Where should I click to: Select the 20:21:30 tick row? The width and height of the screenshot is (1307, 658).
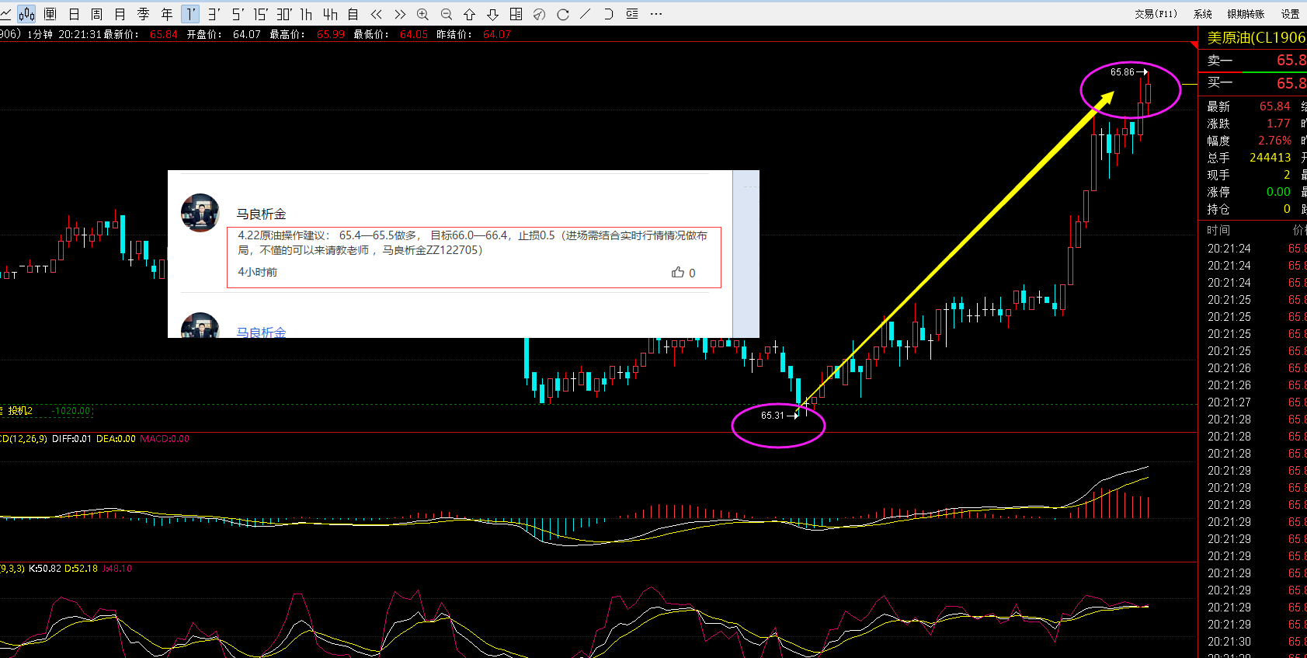[x=1253, y=642]
